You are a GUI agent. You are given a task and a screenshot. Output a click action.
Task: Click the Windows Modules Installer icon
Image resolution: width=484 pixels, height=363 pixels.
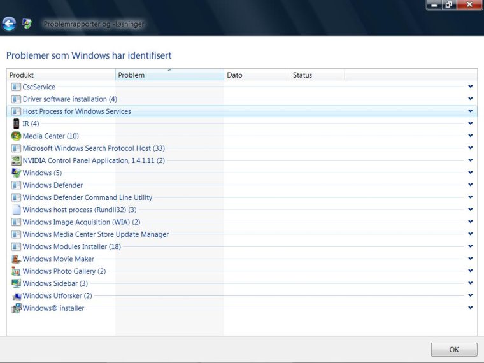pos(16,246)
